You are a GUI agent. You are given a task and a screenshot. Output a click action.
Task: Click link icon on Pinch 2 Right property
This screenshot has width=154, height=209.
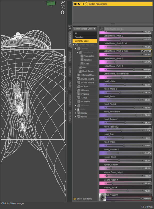click(x=142, y=51)
